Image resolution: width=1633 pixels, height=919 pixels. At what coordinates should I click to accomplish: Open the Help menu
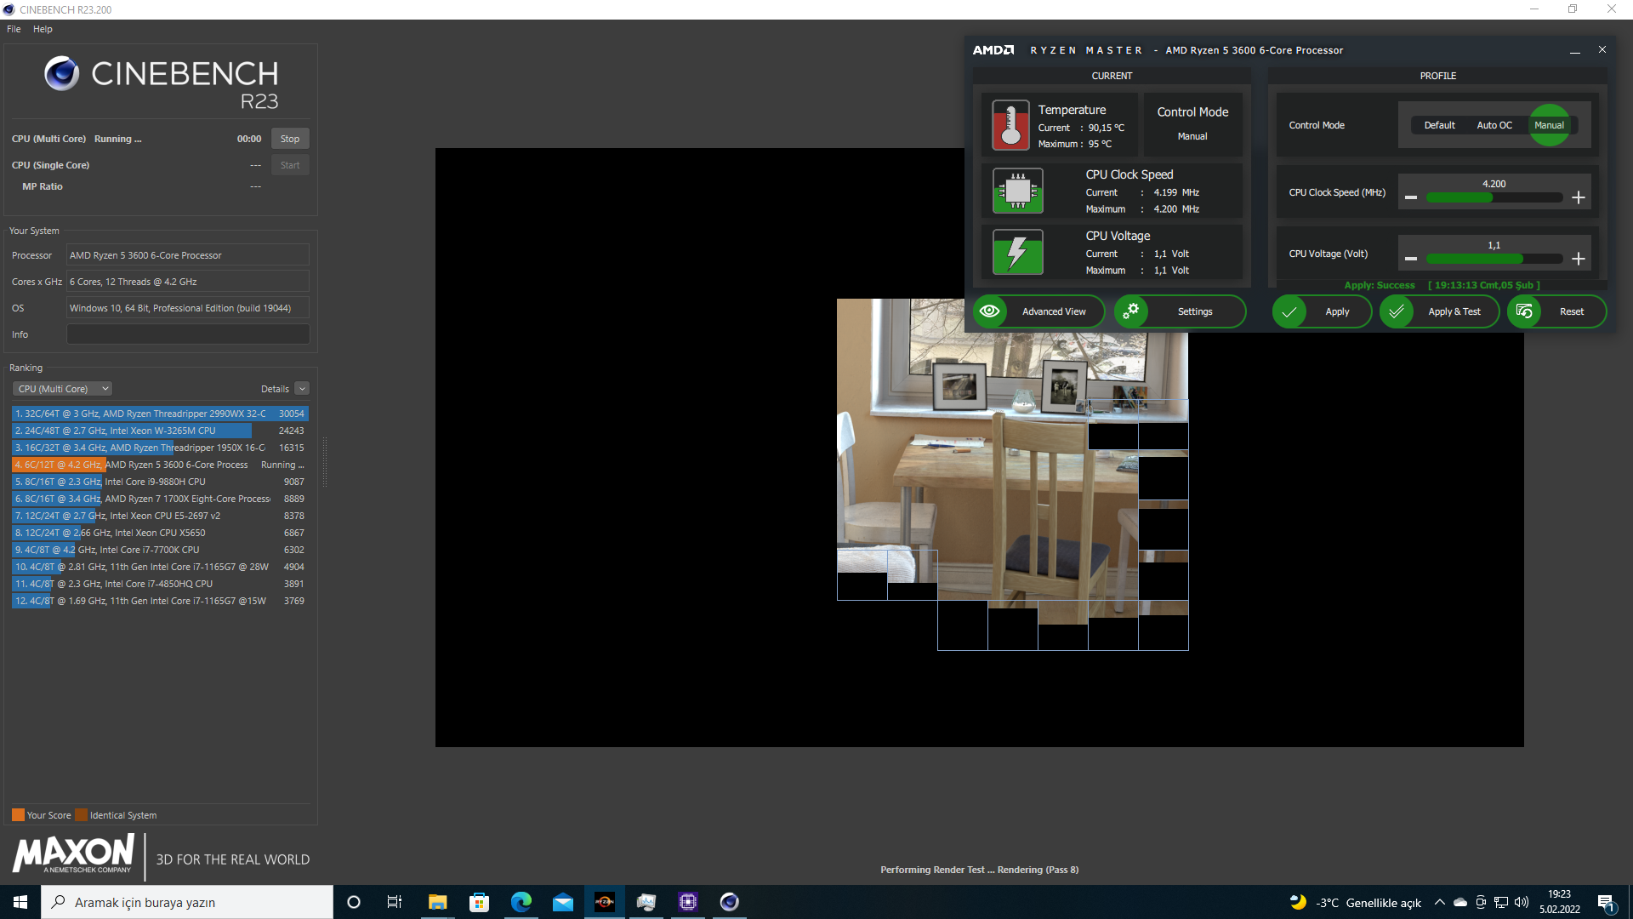click(x=43, y=29)
